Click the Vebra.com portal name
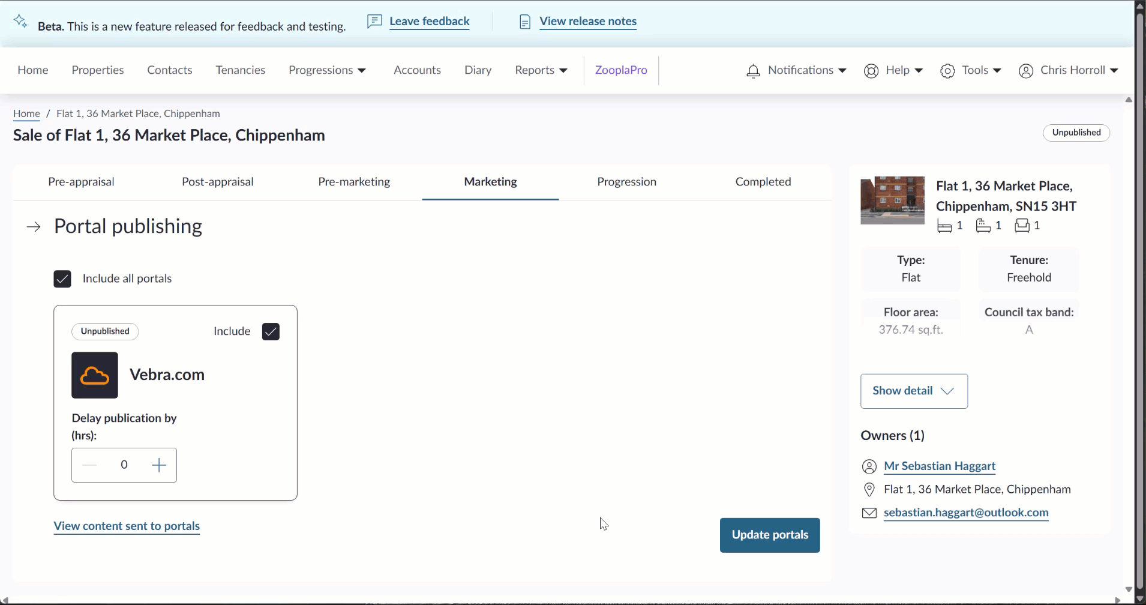The width and height of the screenshot is (1146, 605). [x=167, y=375]
